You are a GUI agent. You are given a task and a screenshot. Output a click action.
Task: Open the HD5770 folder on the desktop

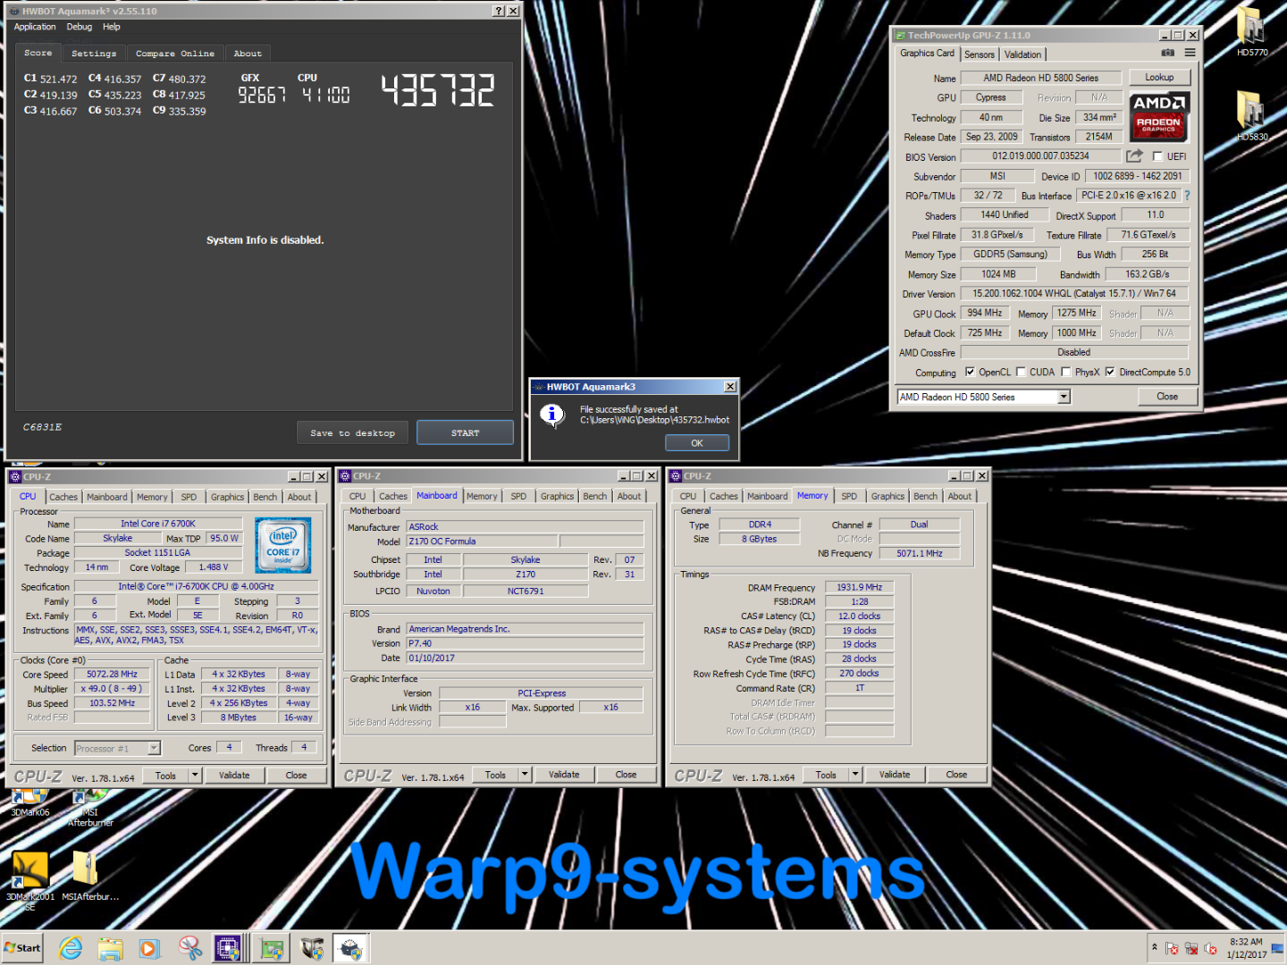point(1251,33)
